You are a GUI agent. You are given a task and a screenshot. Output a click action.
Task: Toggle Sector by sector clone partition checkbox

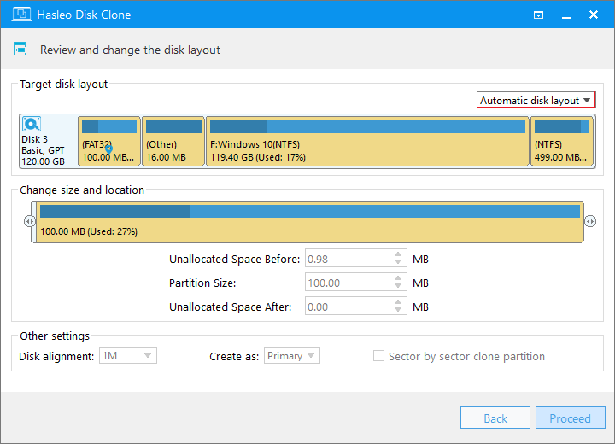(378, 356)
